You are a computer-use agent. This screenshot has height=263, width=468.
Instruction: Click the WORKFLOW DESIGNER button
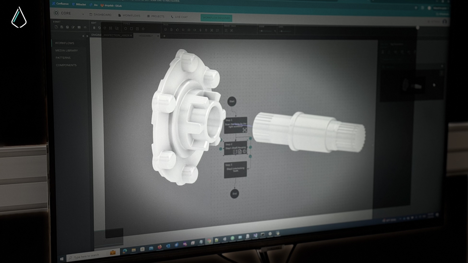(x=216, y=18)
